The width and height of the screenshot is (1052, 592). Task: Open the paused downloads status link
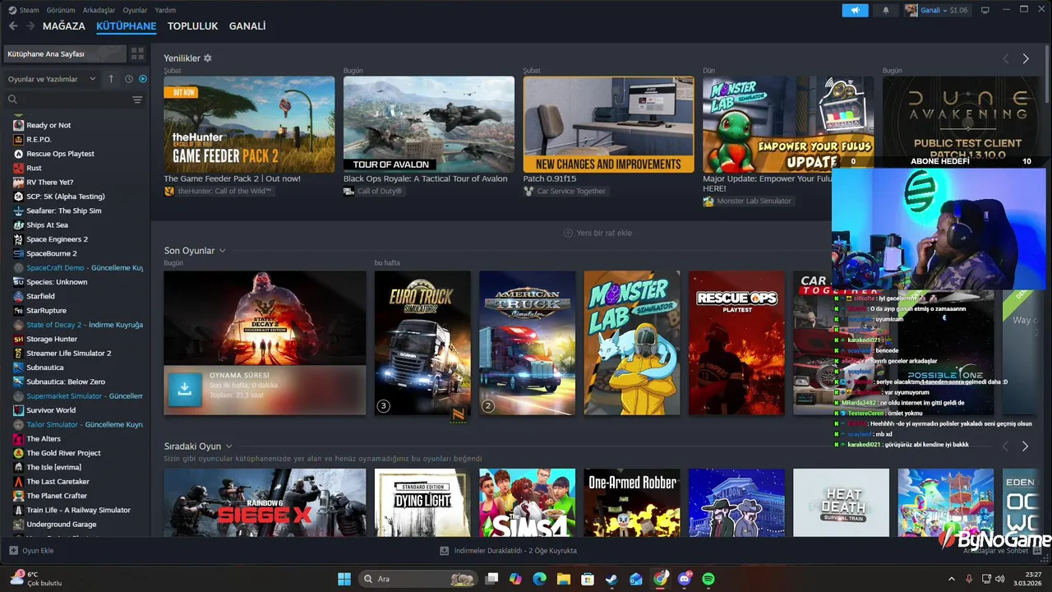[508, 550]
